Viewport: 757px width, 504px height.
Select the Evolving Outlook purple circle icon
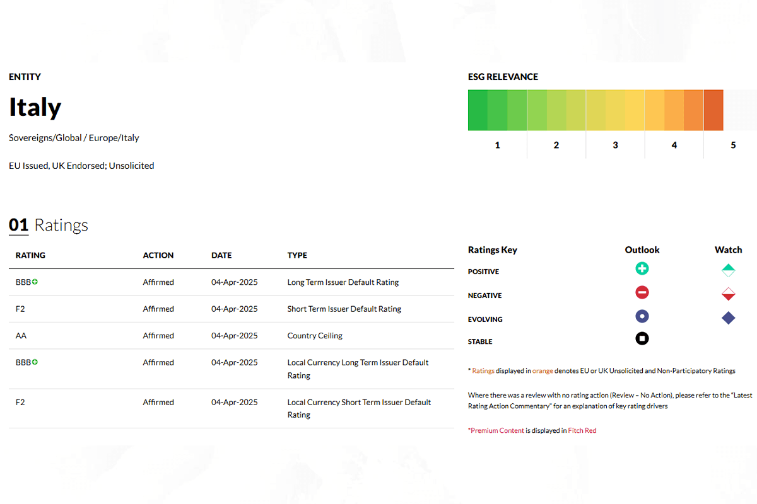[x=642, y=316]
